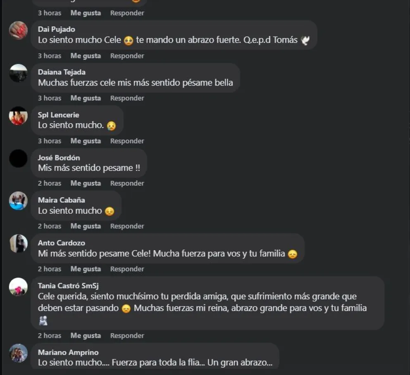Open Anto Cardozo's avatar
Screen dimensions: 410x375
coord(18,244)
